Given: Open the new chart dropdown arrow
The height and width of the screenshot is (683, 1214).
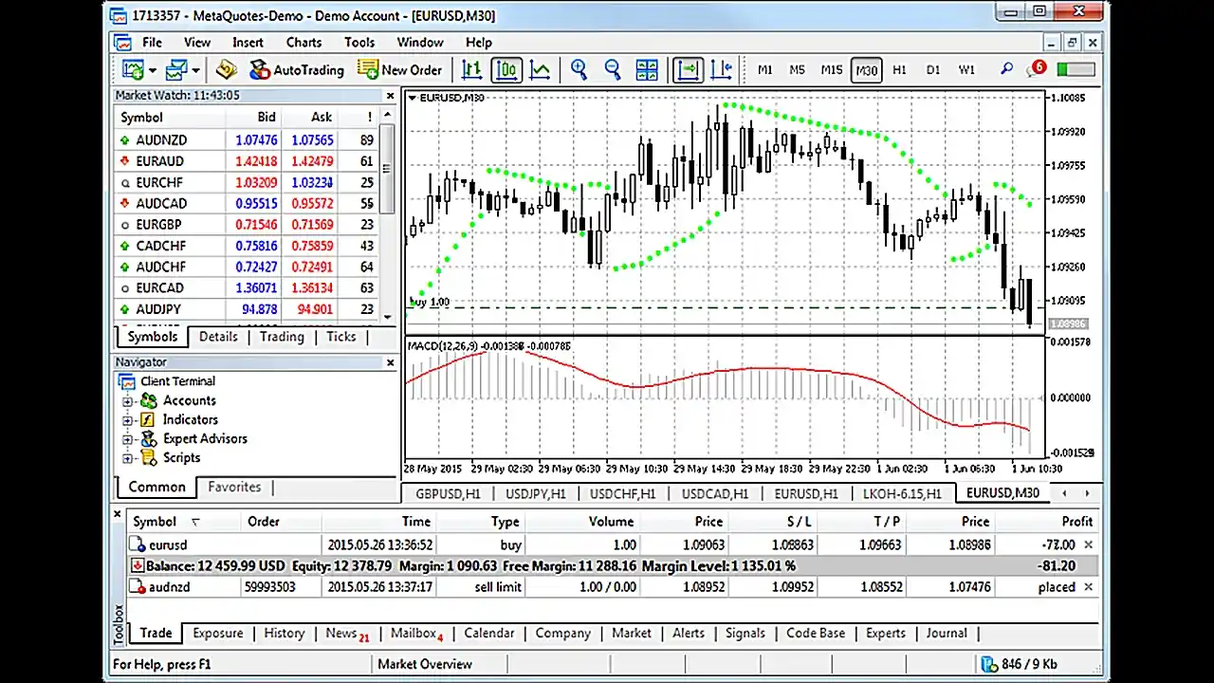Looking at the screenshot, I should (152, 70).
